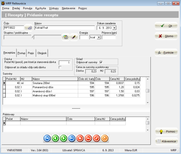This screenshot has width=181, height=154.
Task: Enable Odpisovať zo skladu vždy celú dávku
Action: point(60,67)
